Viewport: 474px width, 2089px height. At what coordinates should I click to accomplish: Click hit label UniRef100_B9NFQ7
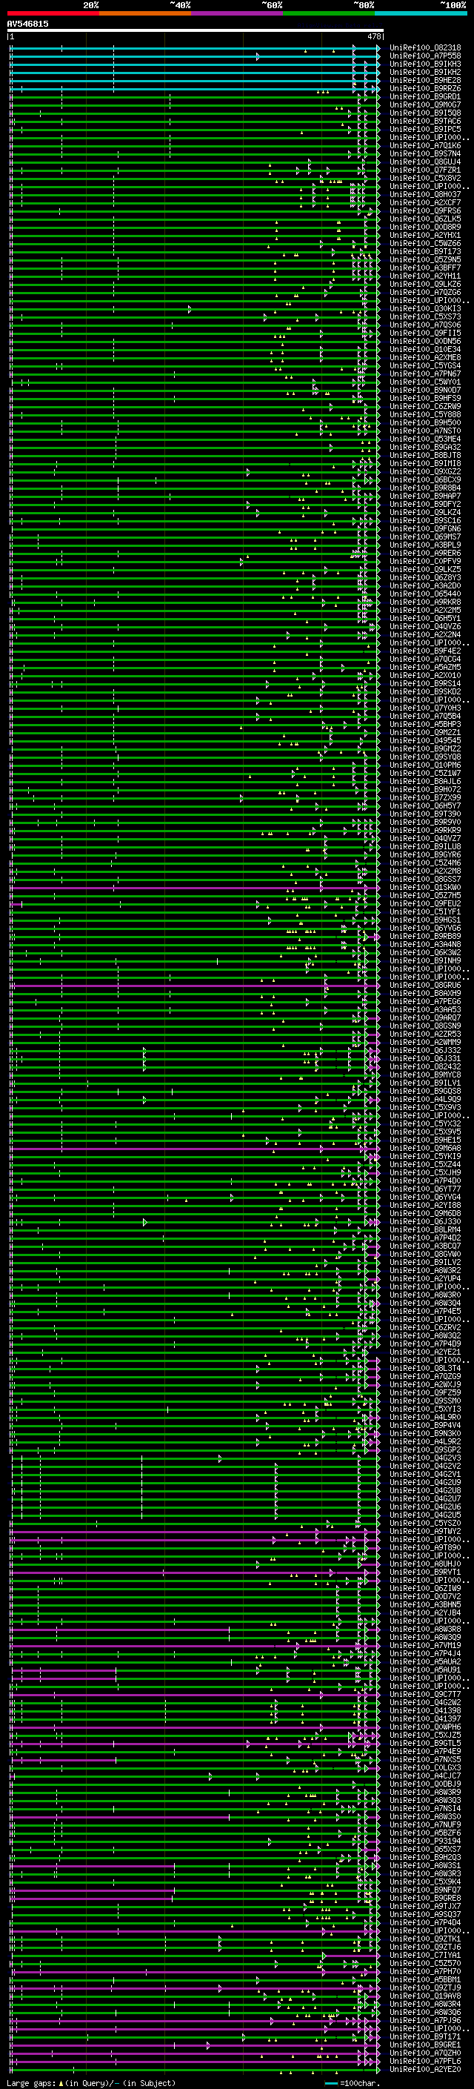tap(425, 1890)
